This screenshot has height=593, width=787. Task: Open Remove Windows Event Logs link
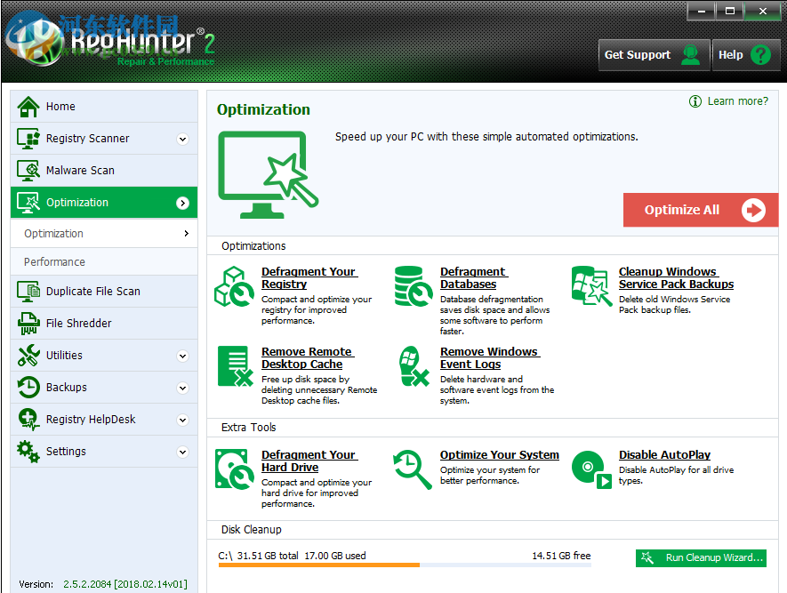tap(490, 357)
